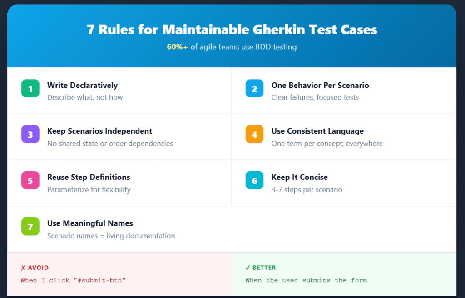Select the purple number 3 badge

click(x=30, y=134)
